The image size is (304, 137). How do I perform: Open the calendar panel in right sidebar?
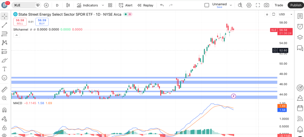[x=300, y=108]
